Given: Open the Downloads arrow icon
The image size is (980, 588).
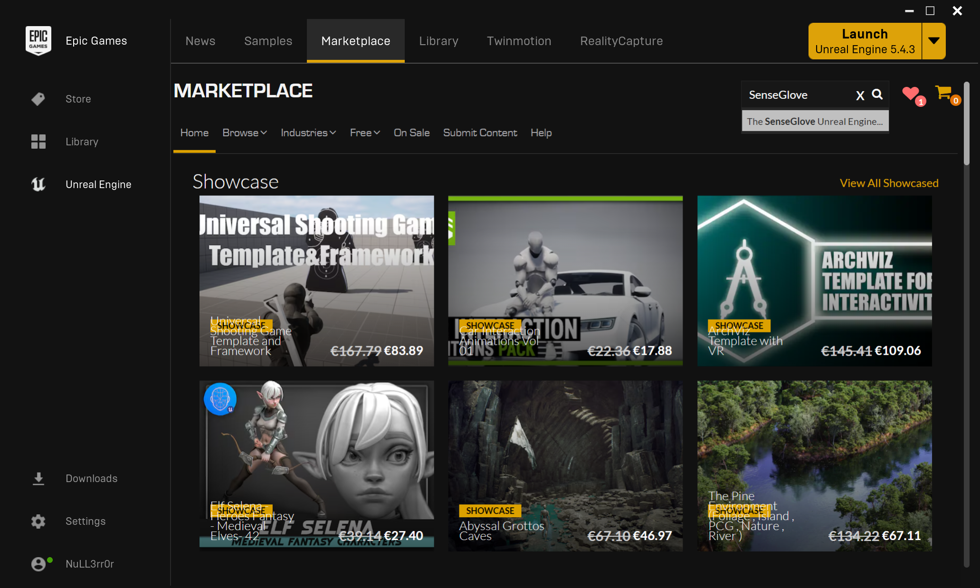Looking at the screenshot, I should 38,478.
